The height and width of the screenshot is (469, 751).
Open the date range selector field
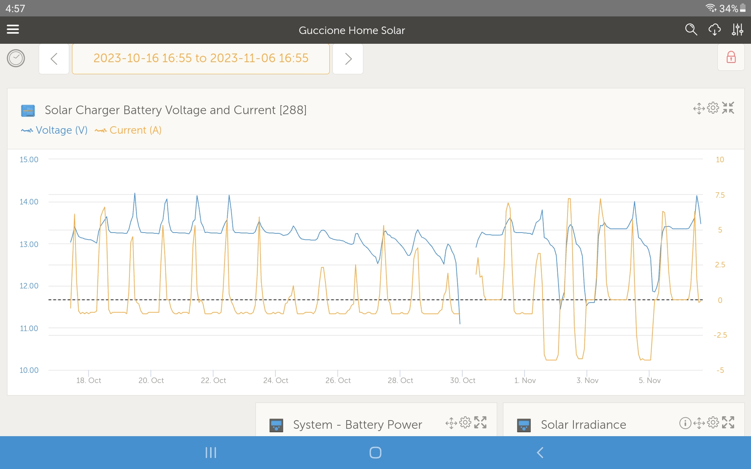201,59
